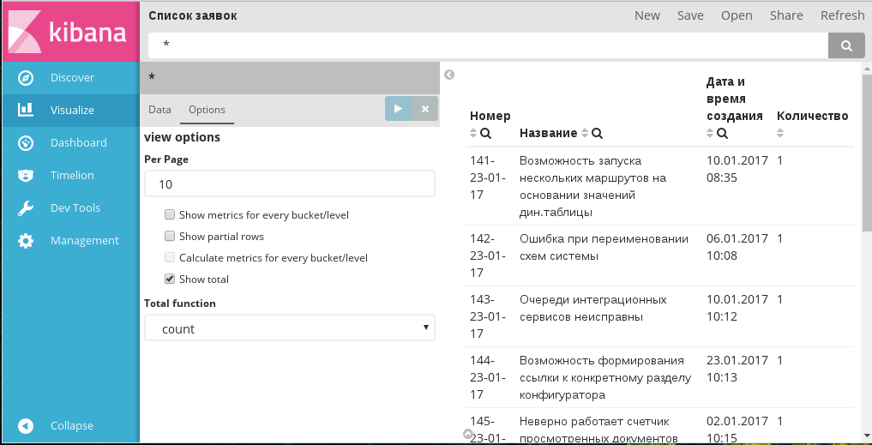Open the Total function count dropdown
The width and height of the screenshot is (872, 445).
[290, 328]
